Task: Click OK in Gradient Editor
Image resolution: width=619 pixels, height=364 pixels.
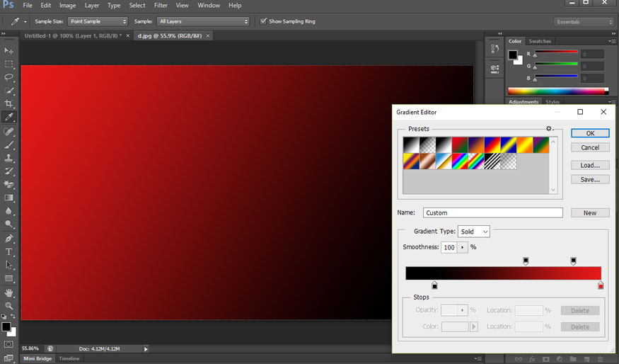Action: [x=590, y=133]
